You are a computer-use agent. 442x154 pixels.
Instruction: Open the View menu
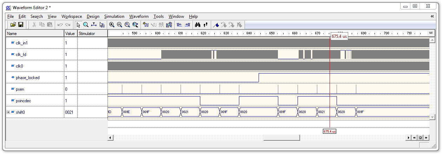pos(52,16)
